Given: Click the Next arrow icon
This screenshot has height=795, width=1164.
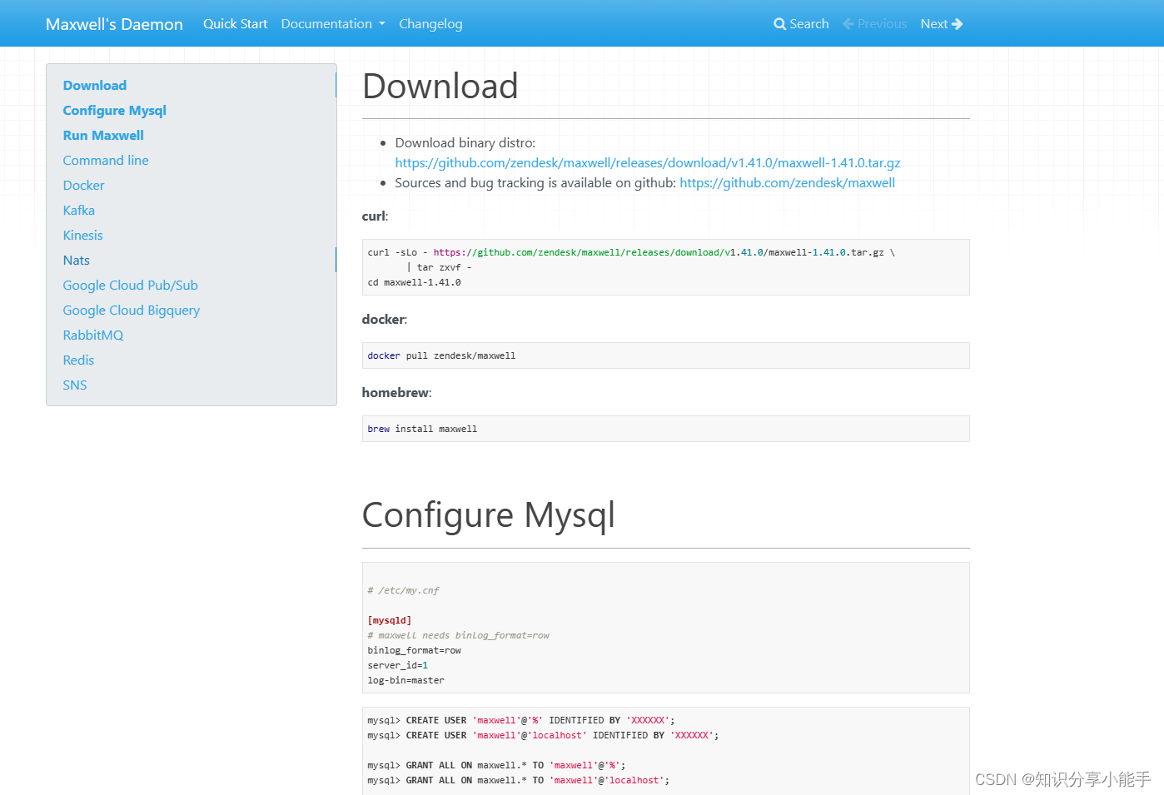Looking at the screenshot, I should pyautogui.click(x=958, y=24).
